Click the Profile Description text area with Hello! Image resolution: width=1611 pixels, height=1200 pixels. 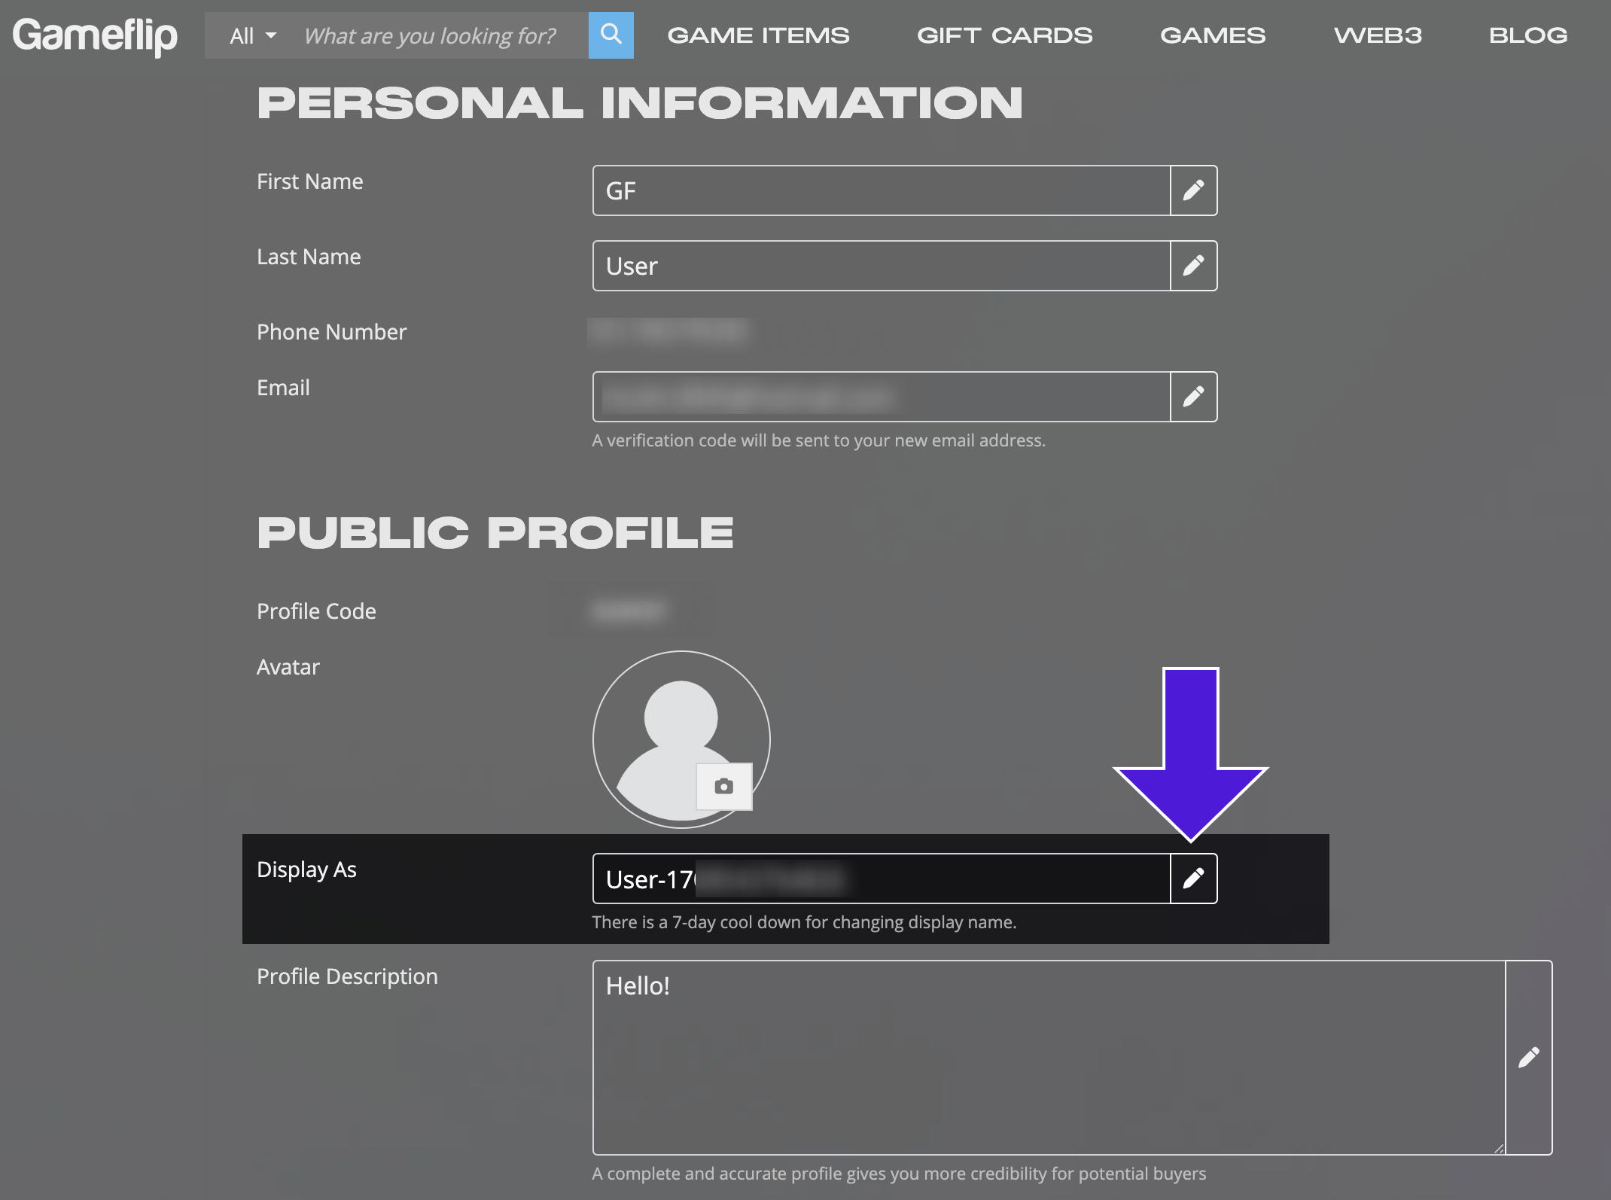pyautogui.click(x=1049, y=1058)
